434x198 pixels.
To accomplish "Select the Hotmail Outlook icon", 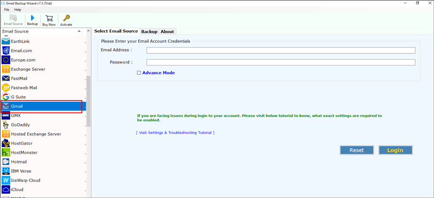I will click(x=6, y=162).
